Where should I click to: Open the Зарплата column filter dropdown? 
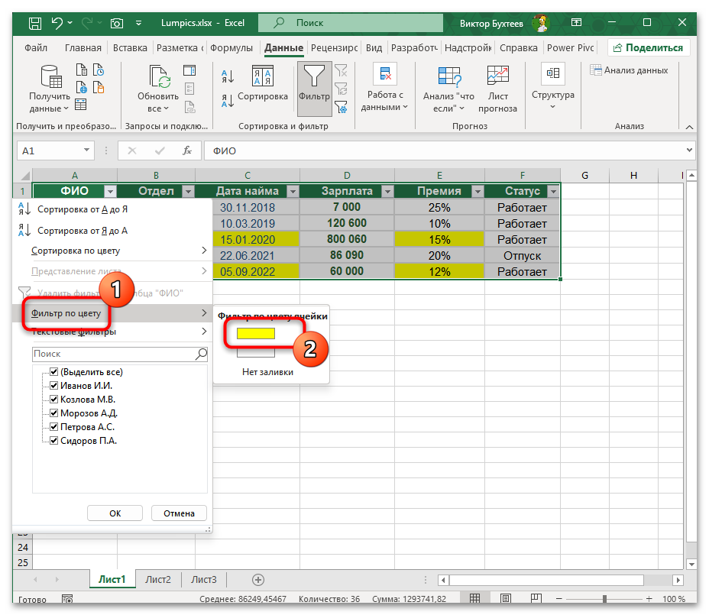click(x=387, y=192)
